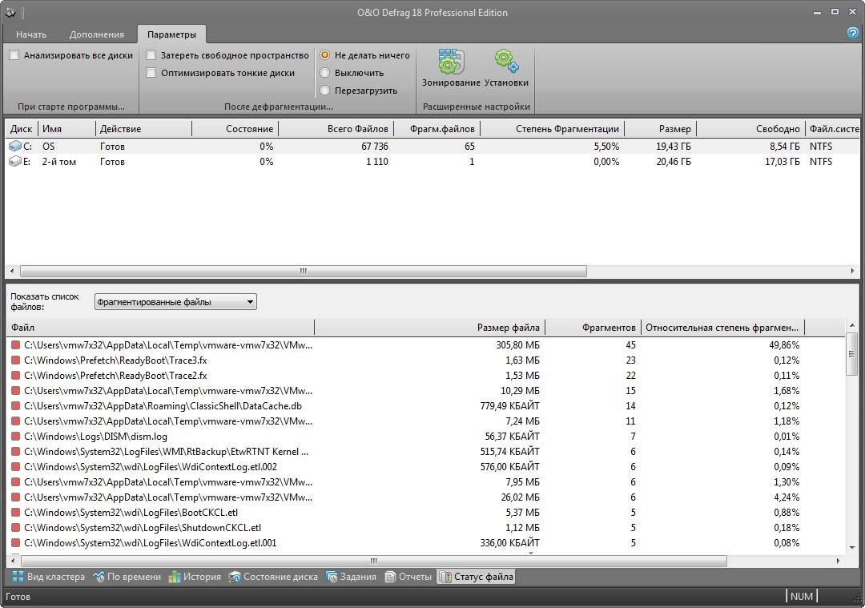Select Не делать ничего radio option

click(325, 55)
